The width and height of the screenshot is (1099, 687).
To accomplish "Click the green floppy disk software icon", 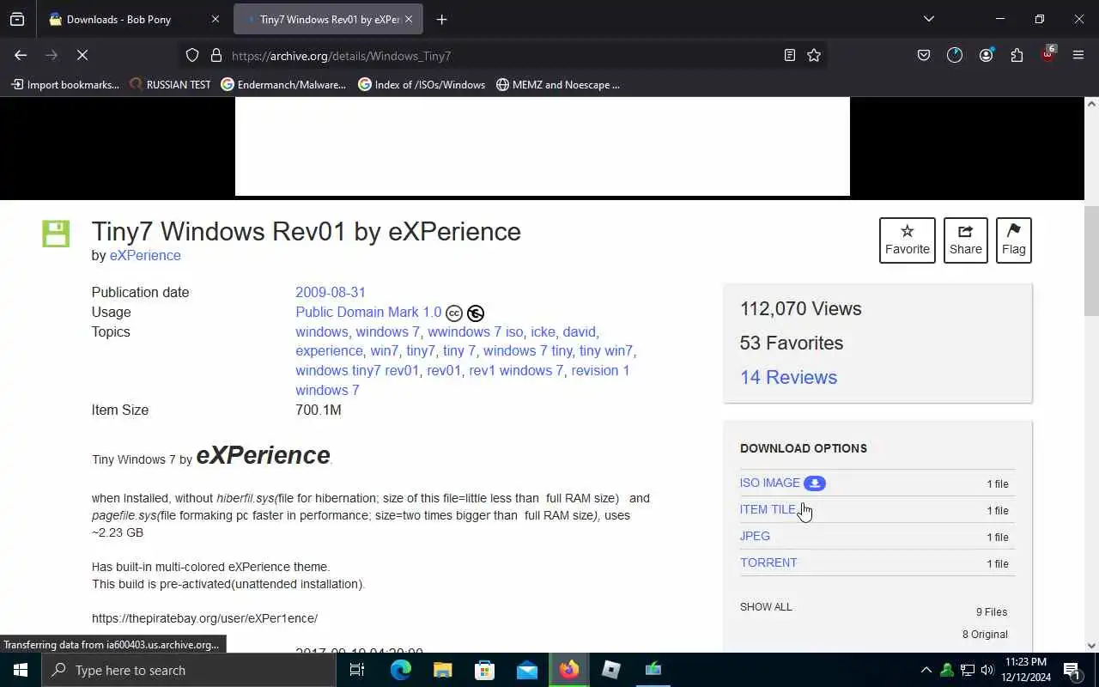I will pyautogui.click(x=56, y=234).
